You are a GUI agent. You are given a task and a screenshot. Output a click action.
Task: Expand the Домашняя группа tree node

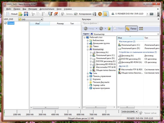point(88,44)
